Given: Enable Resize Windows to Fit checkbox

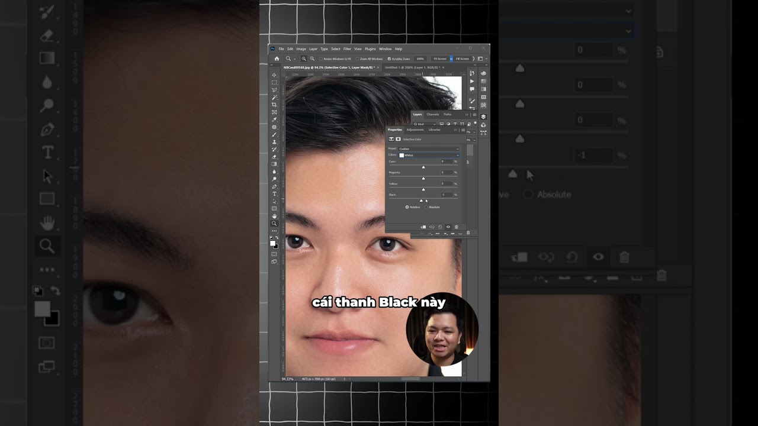Looking at the screenshot, I should click(x=321, y=59).
